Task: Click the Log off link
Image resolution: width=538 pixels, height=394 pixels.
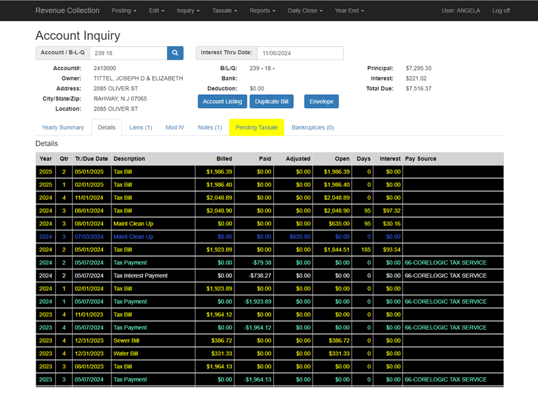Action: pos(501,11)
